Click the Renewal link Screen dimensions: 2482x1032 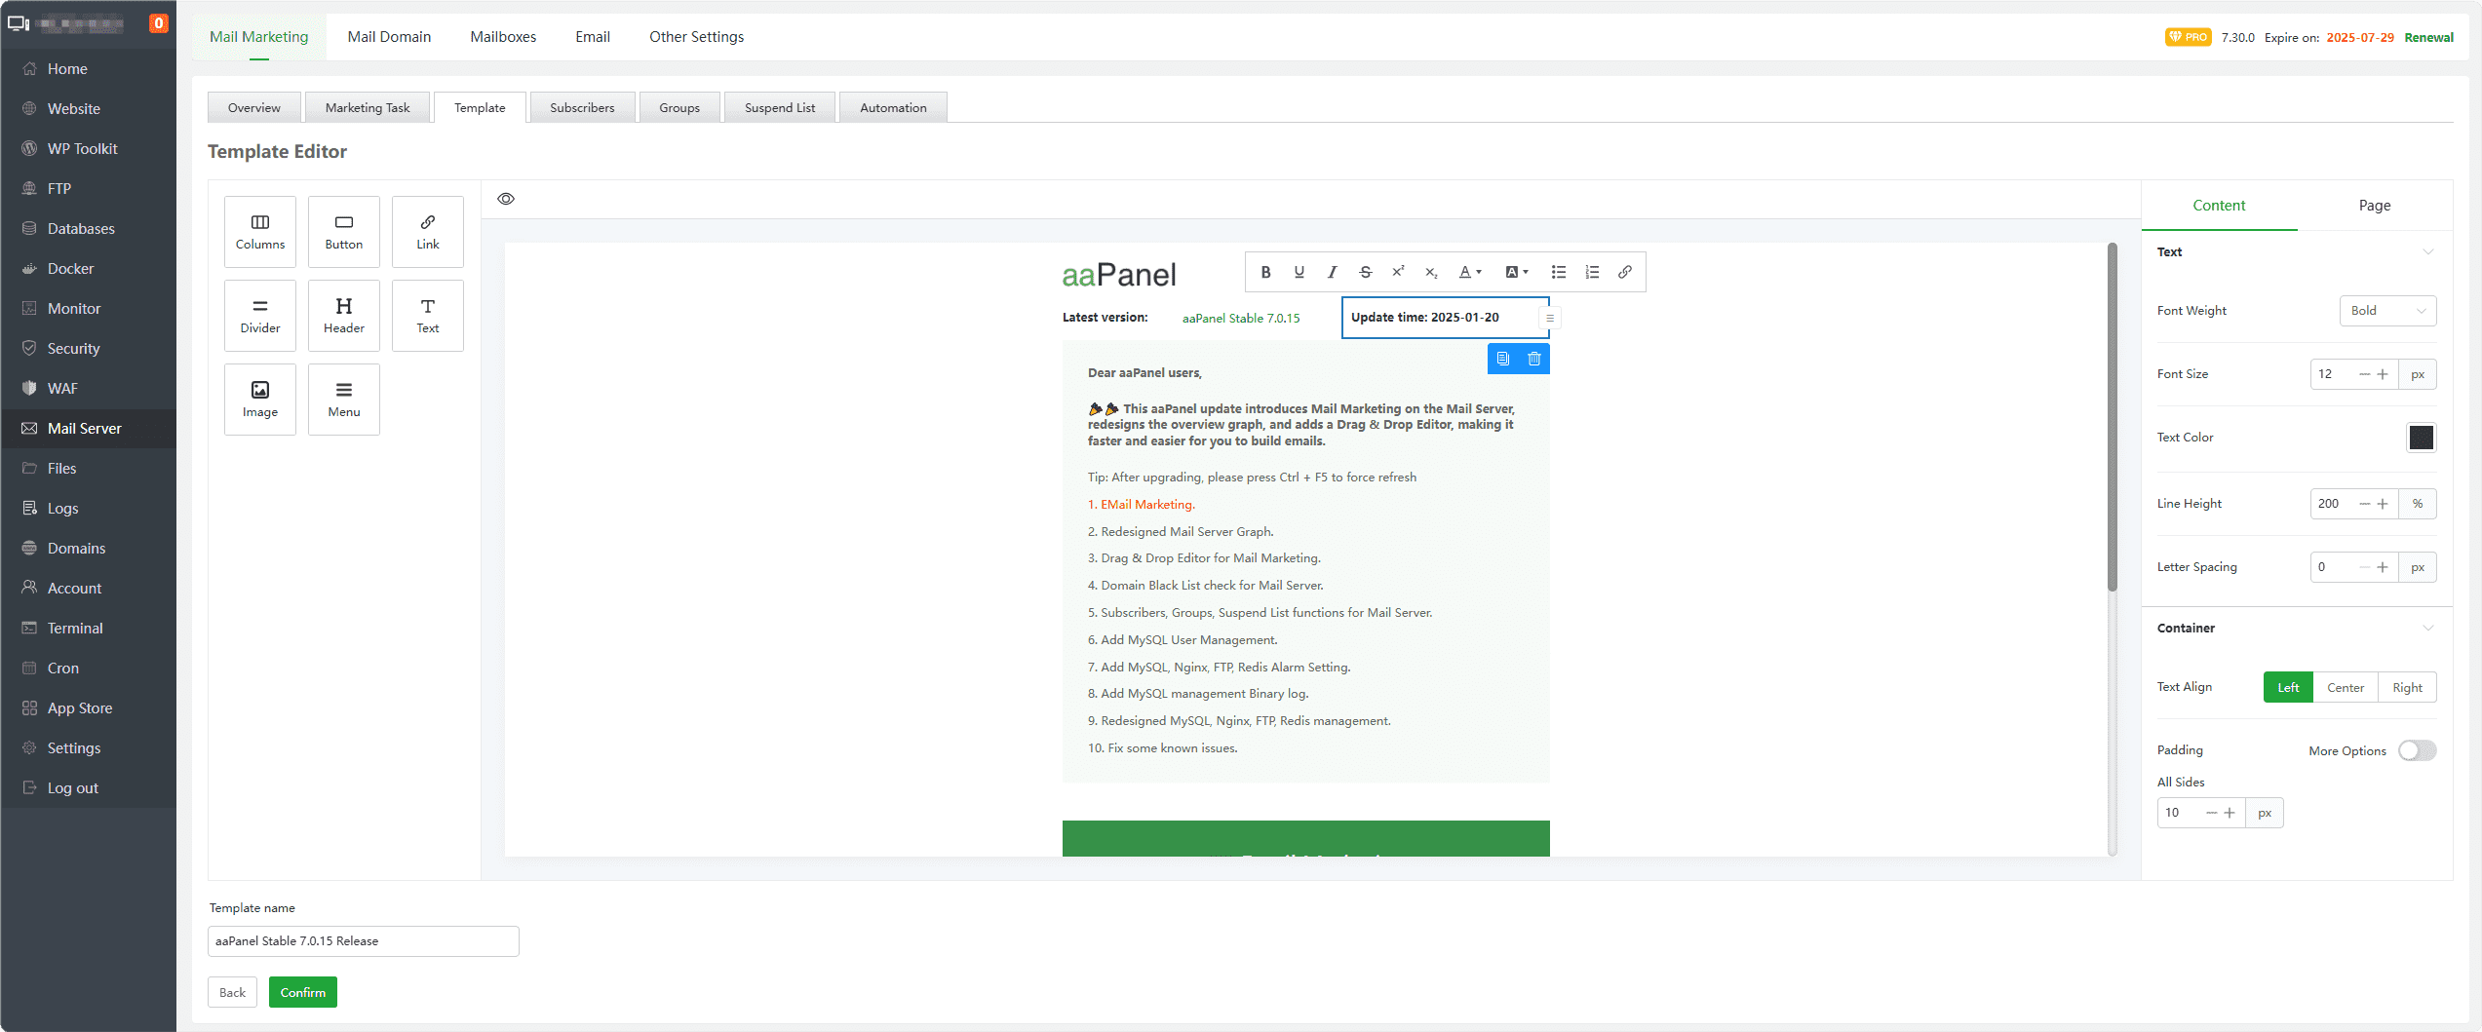pos(2428,38)
